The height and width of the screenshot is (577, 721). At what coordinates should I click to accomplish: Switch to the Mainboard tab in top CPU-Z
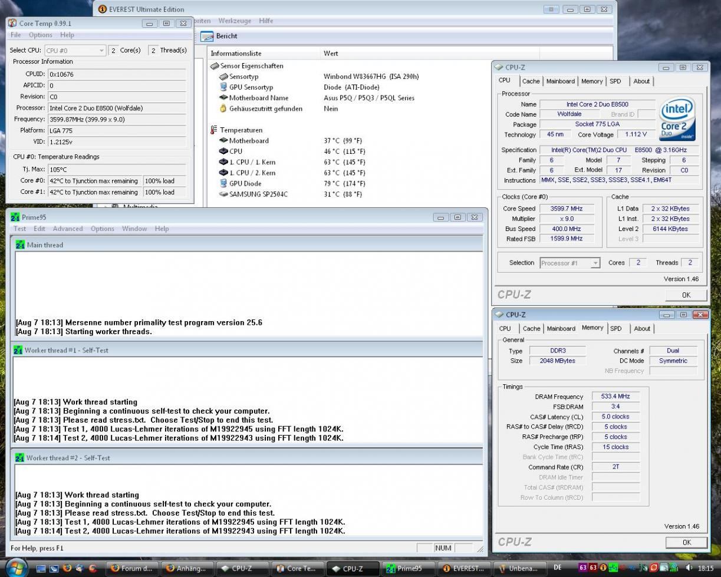click(560, 81)
